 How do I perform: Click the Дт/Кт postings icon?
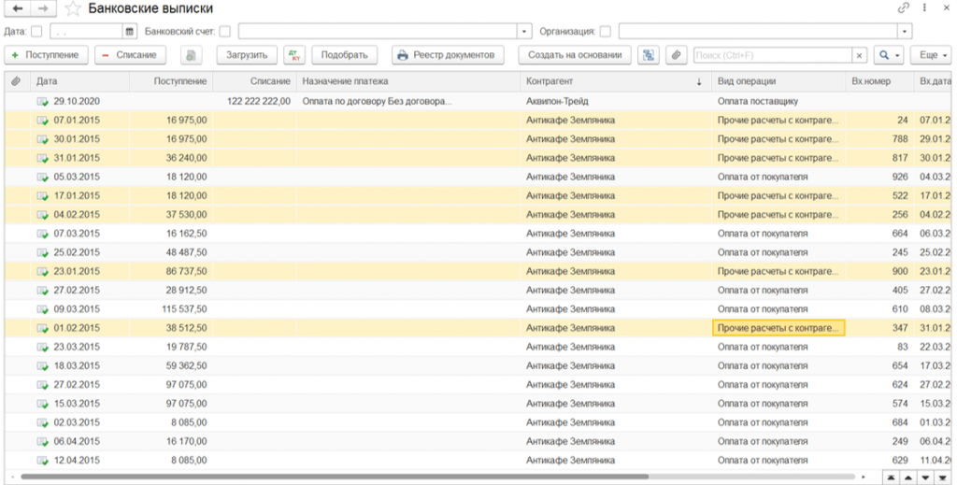(293, 55)
